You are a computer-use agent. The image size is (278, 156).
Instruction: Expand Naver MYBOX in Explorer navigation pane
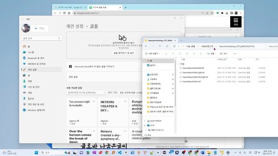click(145, 121)
